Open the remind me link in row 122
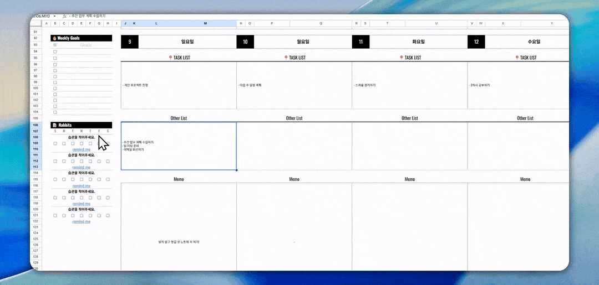Viewport: 599px width, 285px height. click(82, 221)
